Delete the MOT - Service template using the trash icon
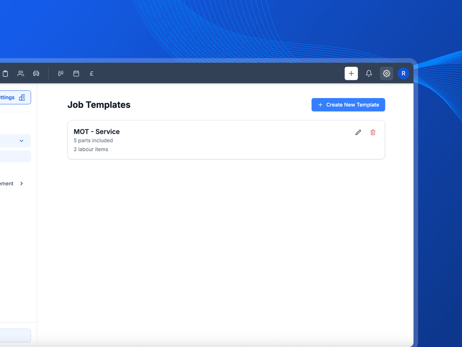This screenshot has width=462, height=347. pos(373,132)
